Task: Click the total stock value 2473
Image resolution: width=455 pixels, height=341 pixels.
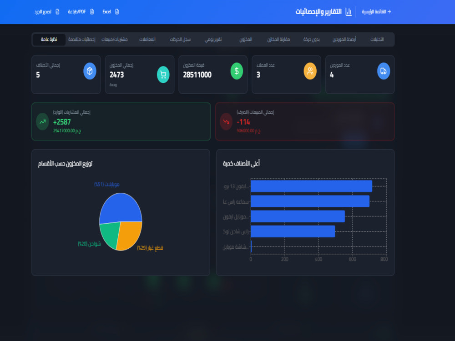Action: [x=116, y=75]
